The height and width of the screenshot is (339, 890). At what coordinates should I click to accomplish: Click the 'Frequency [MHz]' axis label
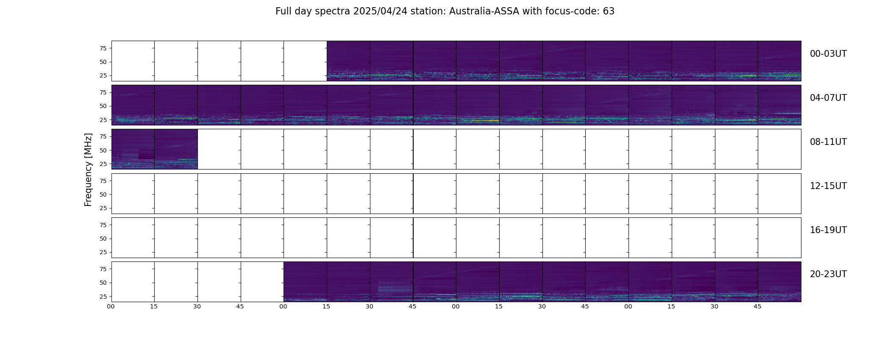coord(88,169)
